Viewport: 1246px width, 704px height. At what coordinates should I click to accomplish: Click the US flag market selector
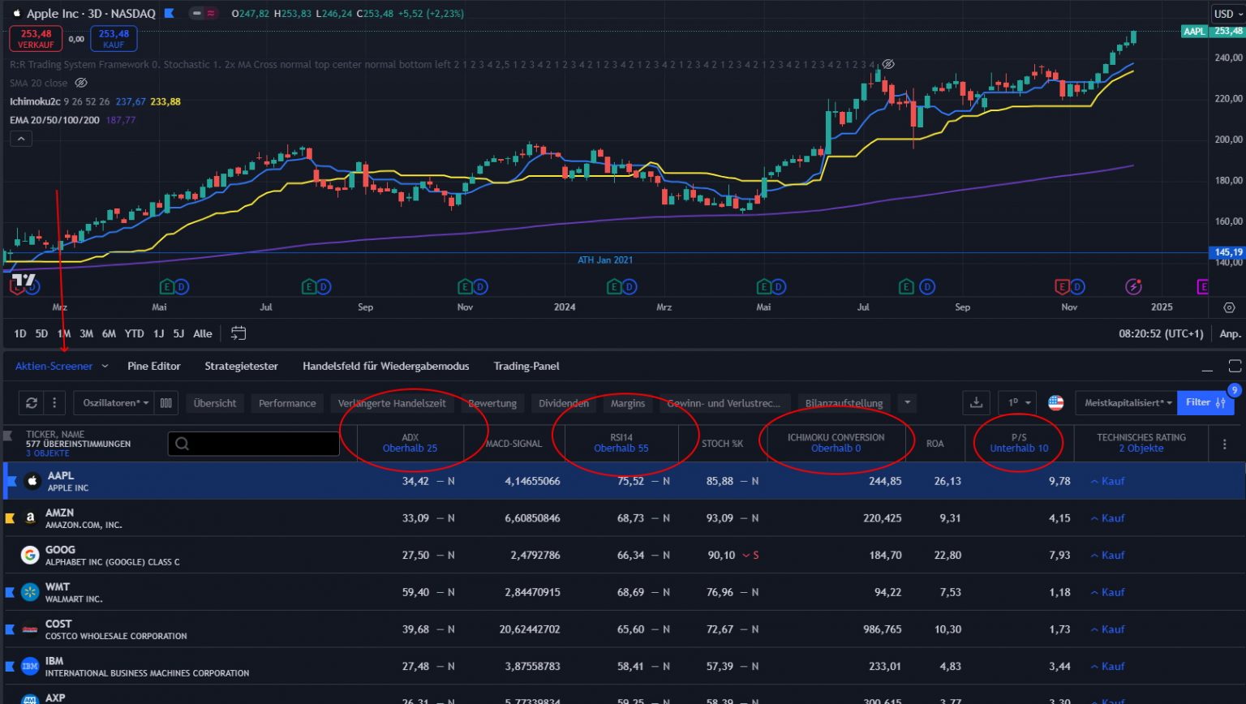coord(1056,402)
